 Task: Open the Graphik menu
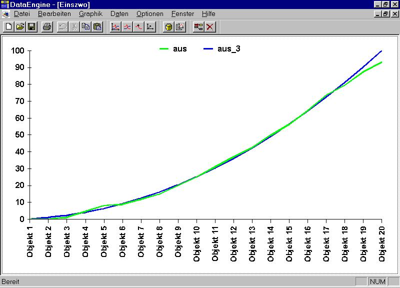pyautogui.click(x=90, y=14)
